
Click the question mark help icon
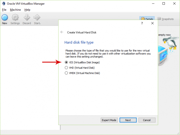[x=142, y=24]
